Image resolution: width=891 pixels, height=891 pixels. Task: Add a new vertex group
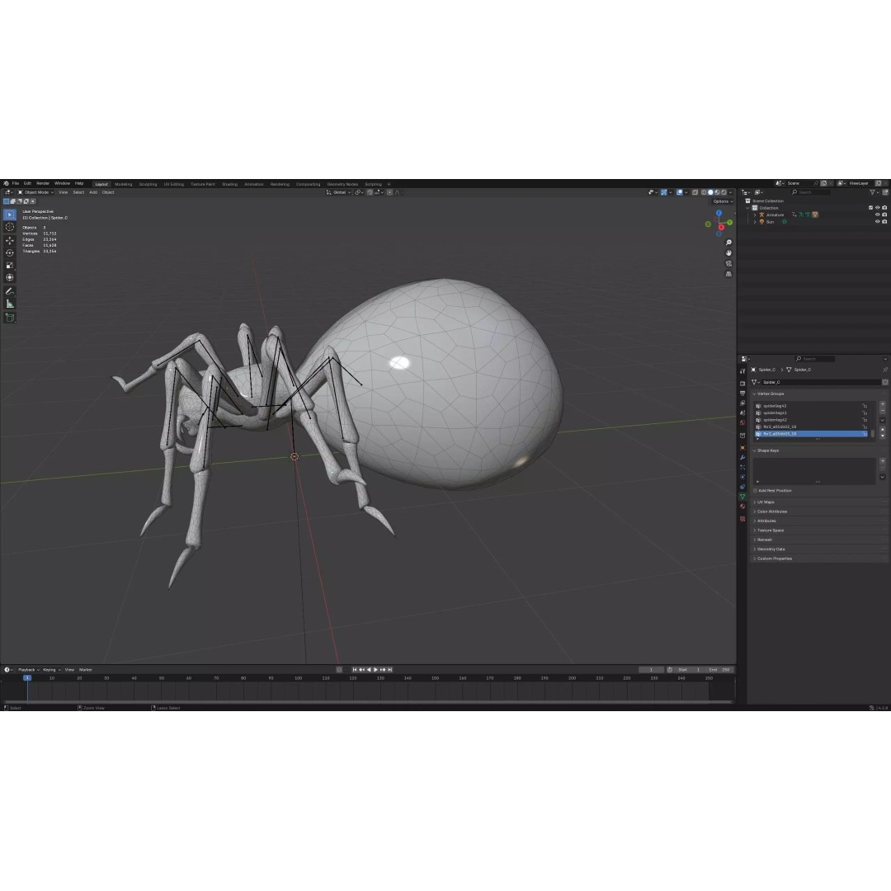click(883, 404)
